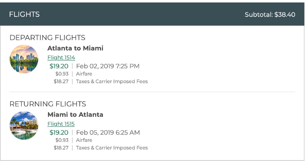305x162 pixels.
Task: Click the $0.93 amount for the returning flight
Action: (x=62, y=140)
